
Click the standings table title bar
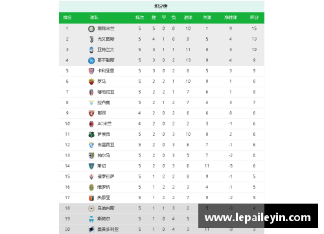(x=161, y=6)
